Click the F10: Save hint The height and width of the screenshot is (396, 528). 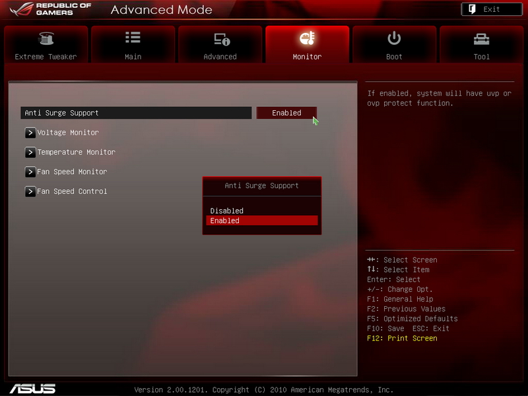385,328
